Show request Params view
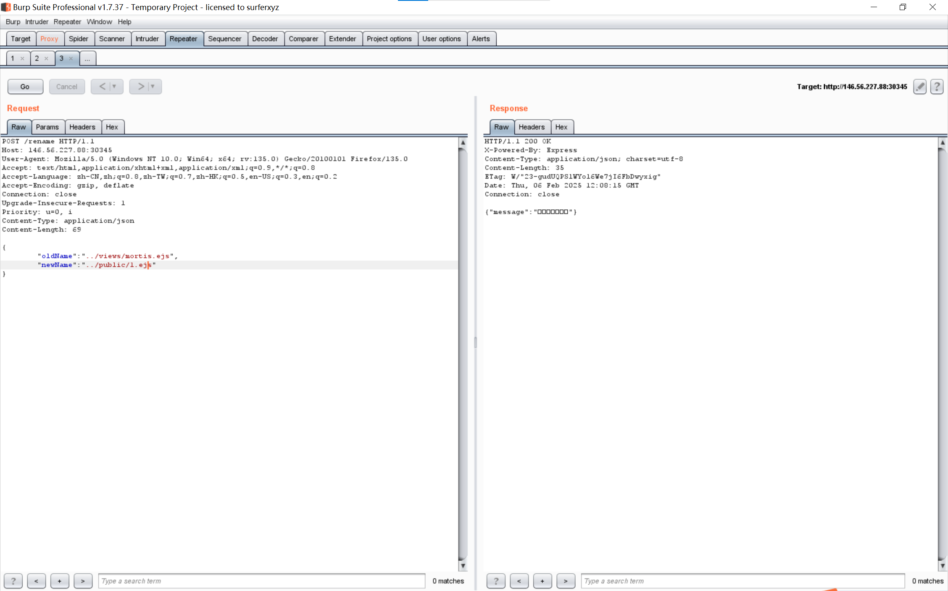The image size is (948, 591). [x=47, y=127]
